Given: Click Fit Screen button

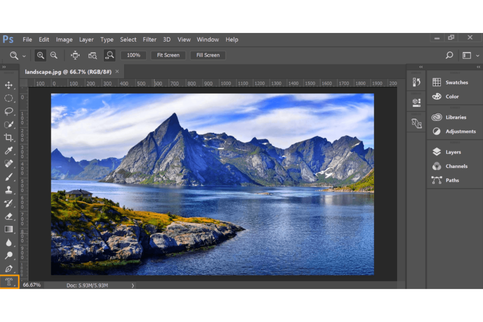Looking at the screenshot, I should coord(168,55).
